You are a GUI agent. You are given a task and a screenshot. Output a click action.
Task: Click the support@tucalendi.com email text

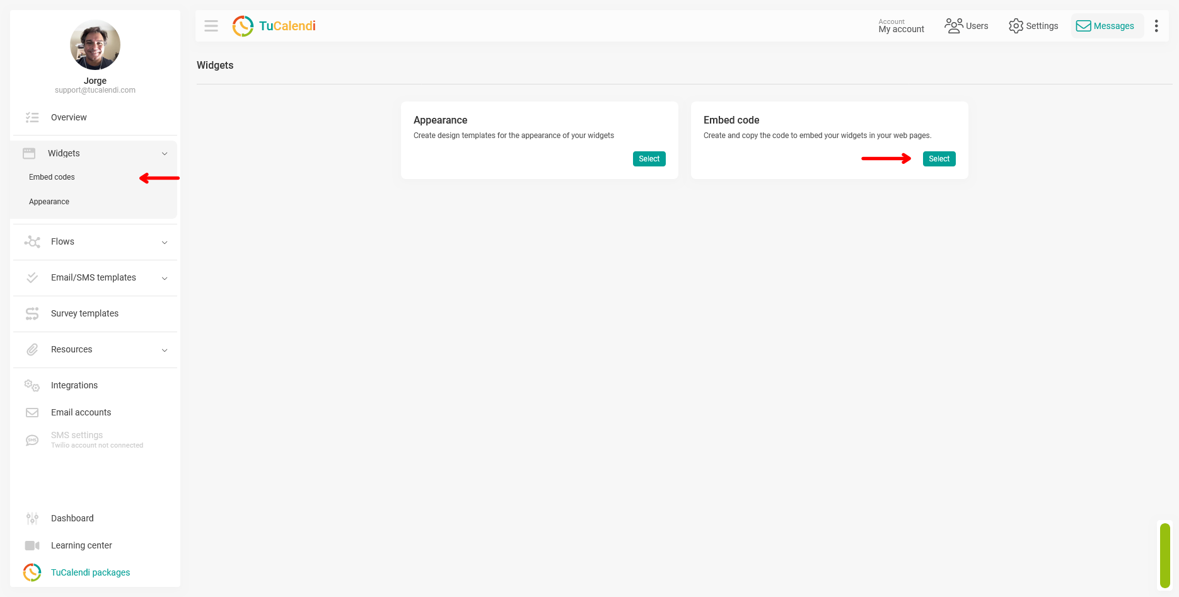[x=95, y=90]
